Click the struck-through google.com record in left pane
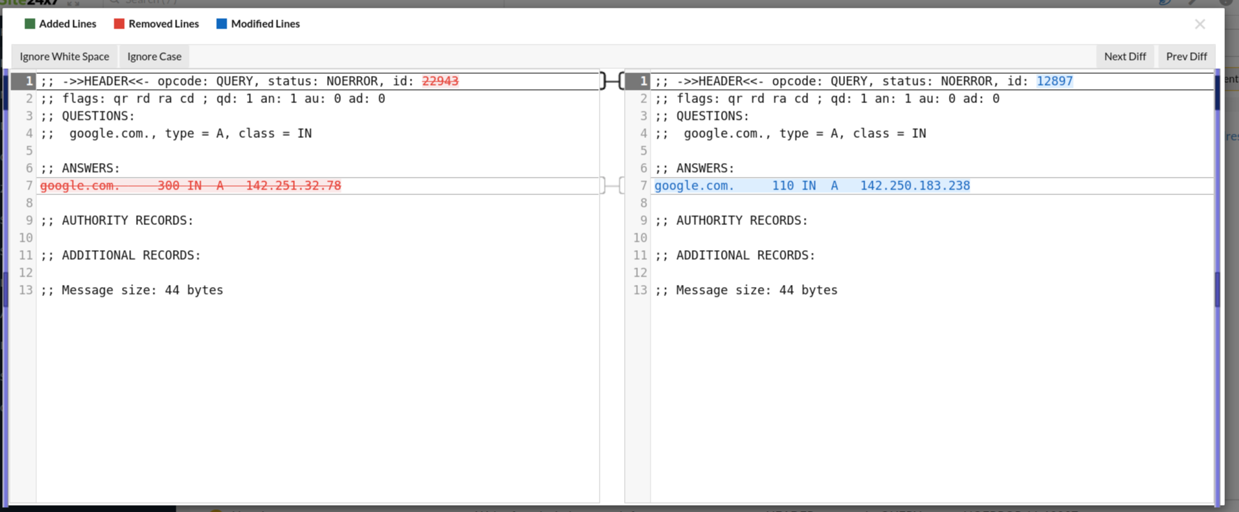This screenshot has height=512, width=1239. point(190,185)
